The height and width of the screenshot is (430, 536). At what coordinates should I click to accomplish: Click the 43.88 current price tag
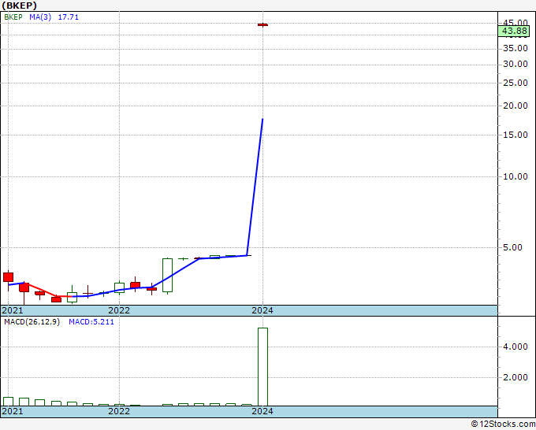coord(514,31)
